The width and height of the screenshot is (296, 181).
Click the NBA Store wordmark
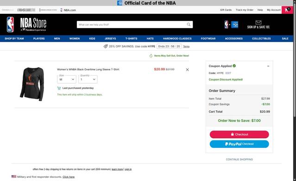click(33, 24)
